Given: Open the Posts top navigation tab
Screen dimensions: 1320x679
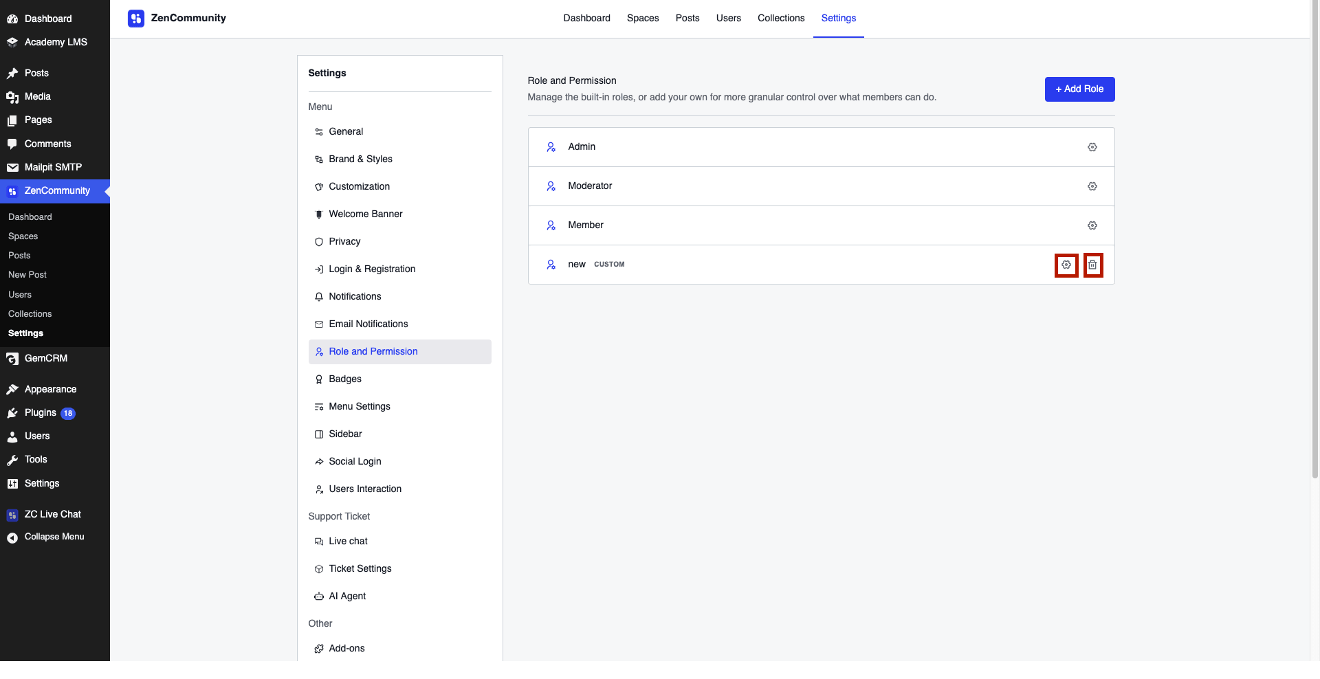Looking at the screenshot, I should (687, 19).
